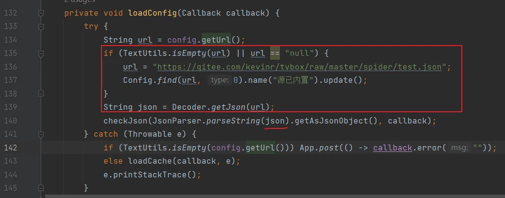Click the 'type:' inlay hint
This screenshot has width=505, height=198.
tap(219, 80)
